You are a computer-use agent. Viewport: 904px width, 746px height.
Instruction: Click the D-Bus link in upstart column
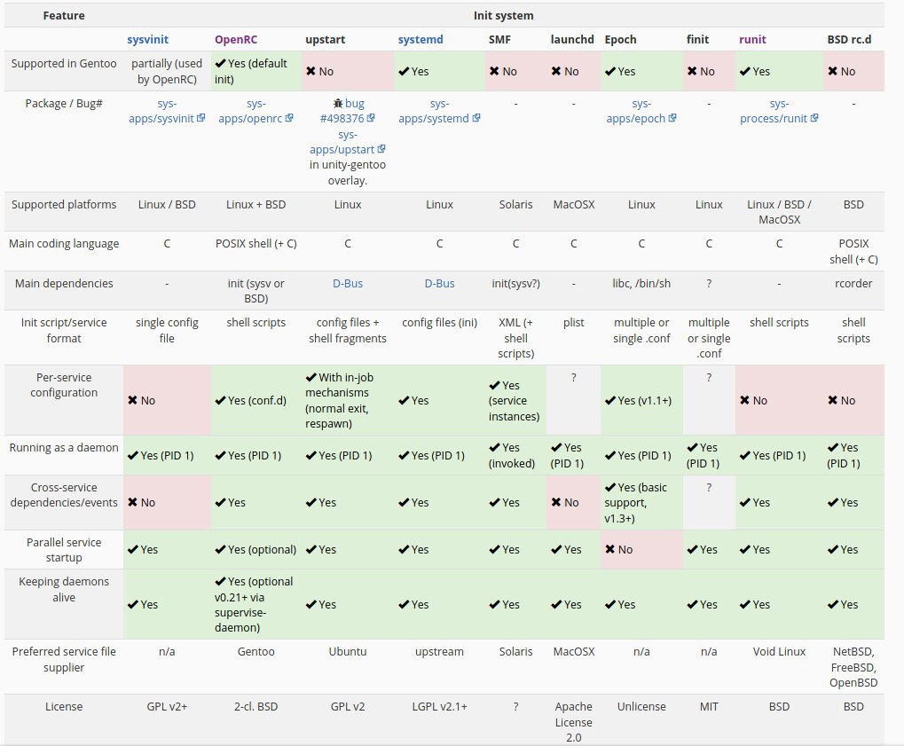click(348, 283)
